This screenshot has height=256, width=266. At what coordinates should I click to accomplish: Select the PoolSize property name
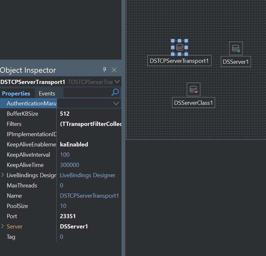(x=17, y=206)
